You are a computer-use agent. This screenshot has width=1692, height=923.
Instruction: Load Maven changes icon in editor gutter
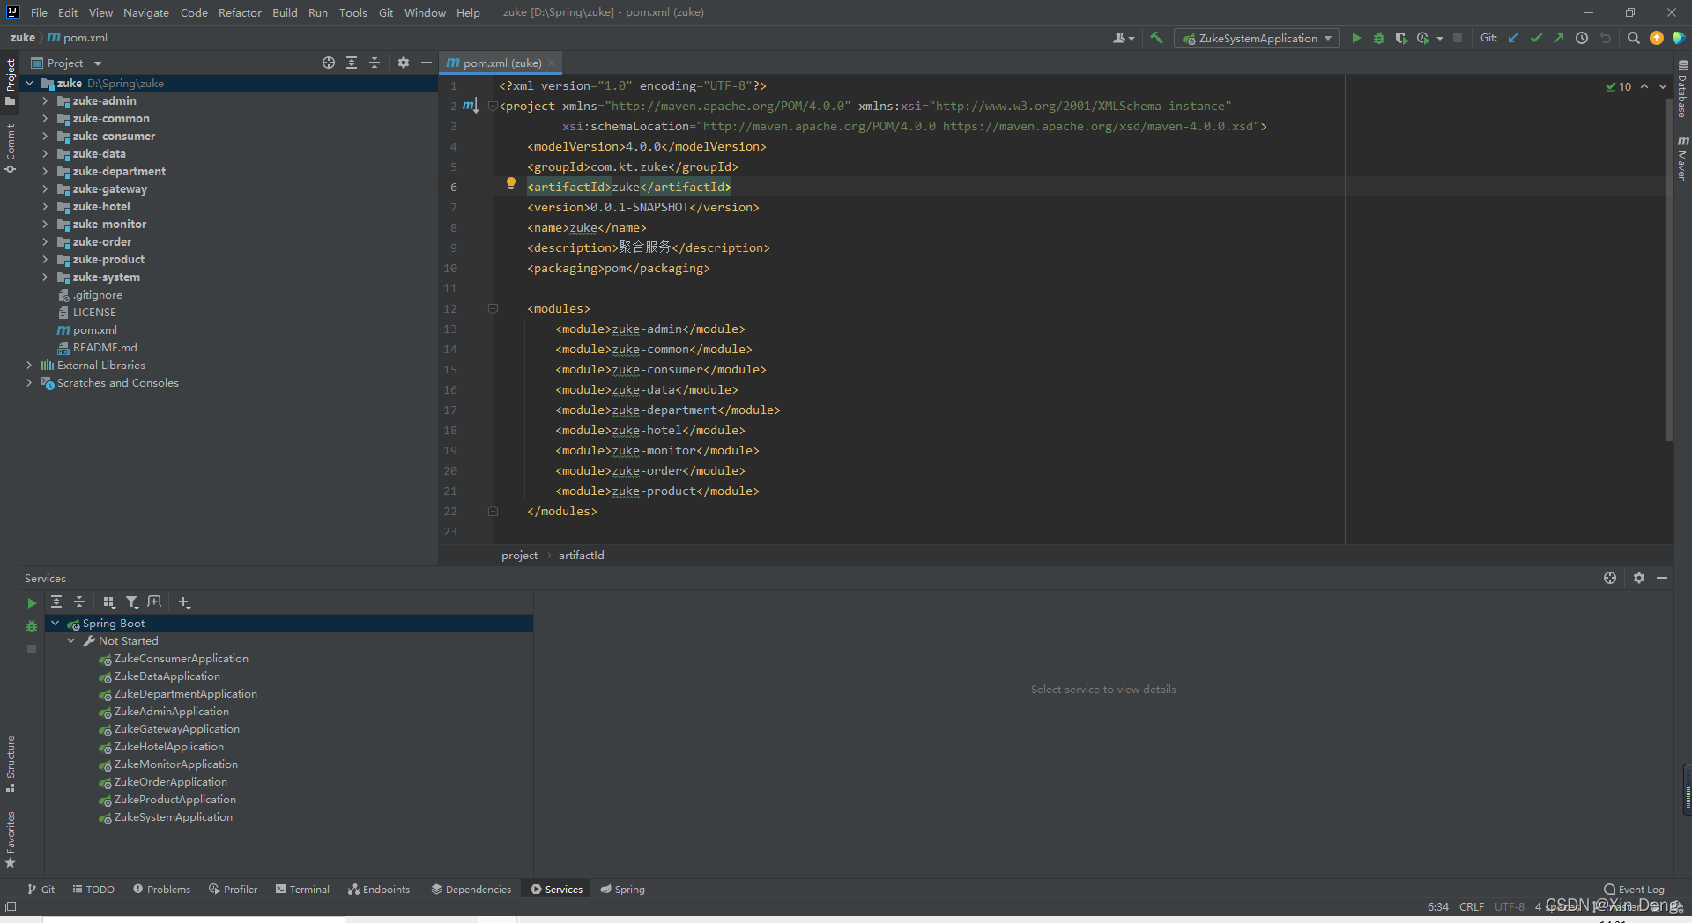pos(471,106)
